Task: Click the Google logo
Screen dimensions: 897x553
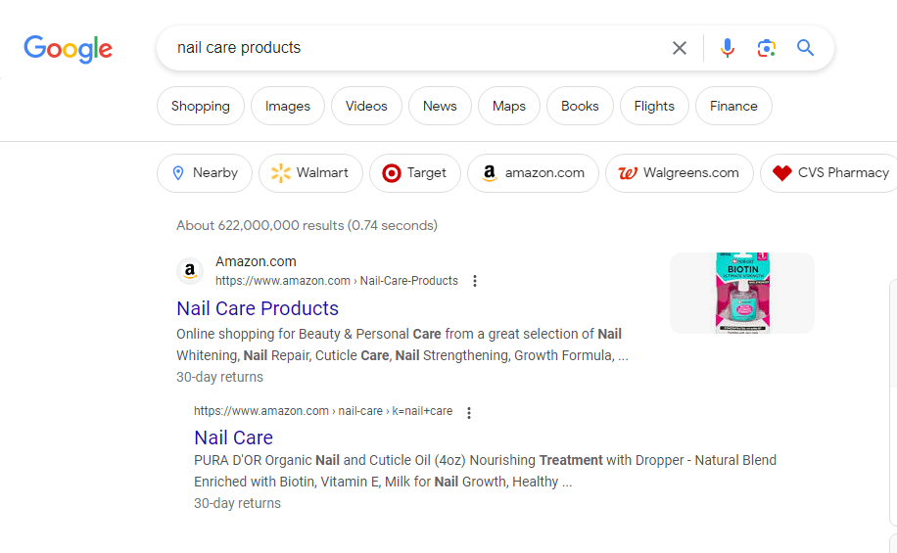Action: (69, 49)
